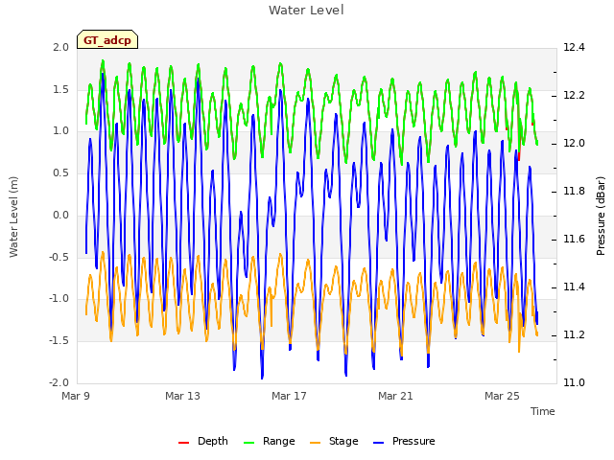Click the GT_adcp annotation label
Image resolution: width=614 pixels, height=460 pixels.
[107, 39]
